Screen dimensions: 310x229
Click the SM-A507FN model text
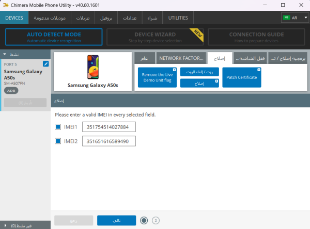(14, 84)
